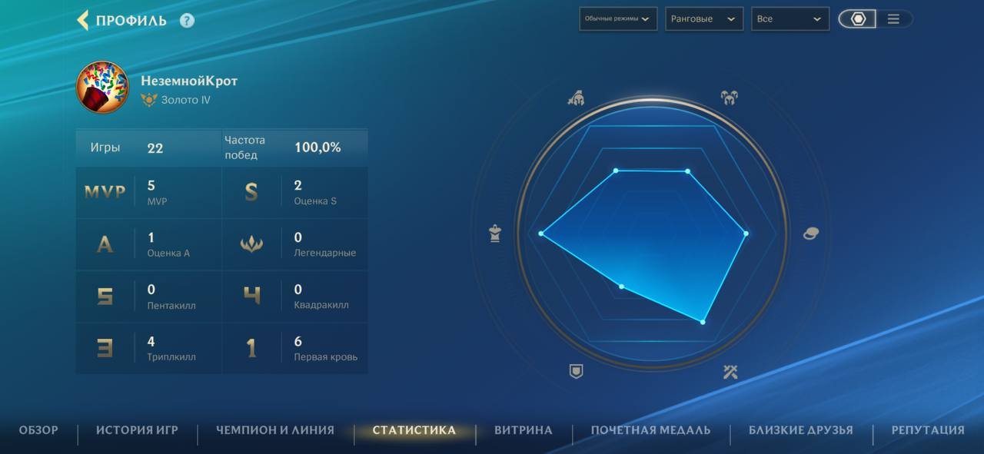Viewport: 984px width, 454px height.
Task: Switch to list view mode
Action: point(893,19)
